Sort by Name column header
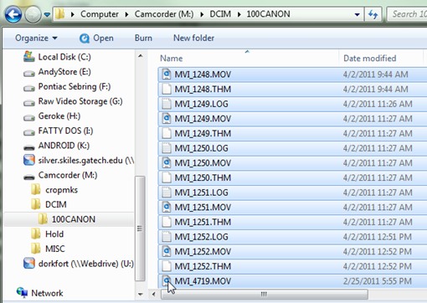 pos(171,59)
